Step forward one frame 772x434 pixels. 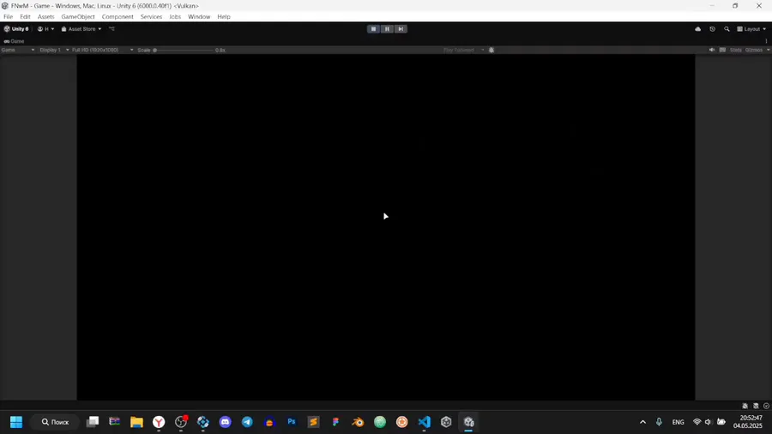401,29
